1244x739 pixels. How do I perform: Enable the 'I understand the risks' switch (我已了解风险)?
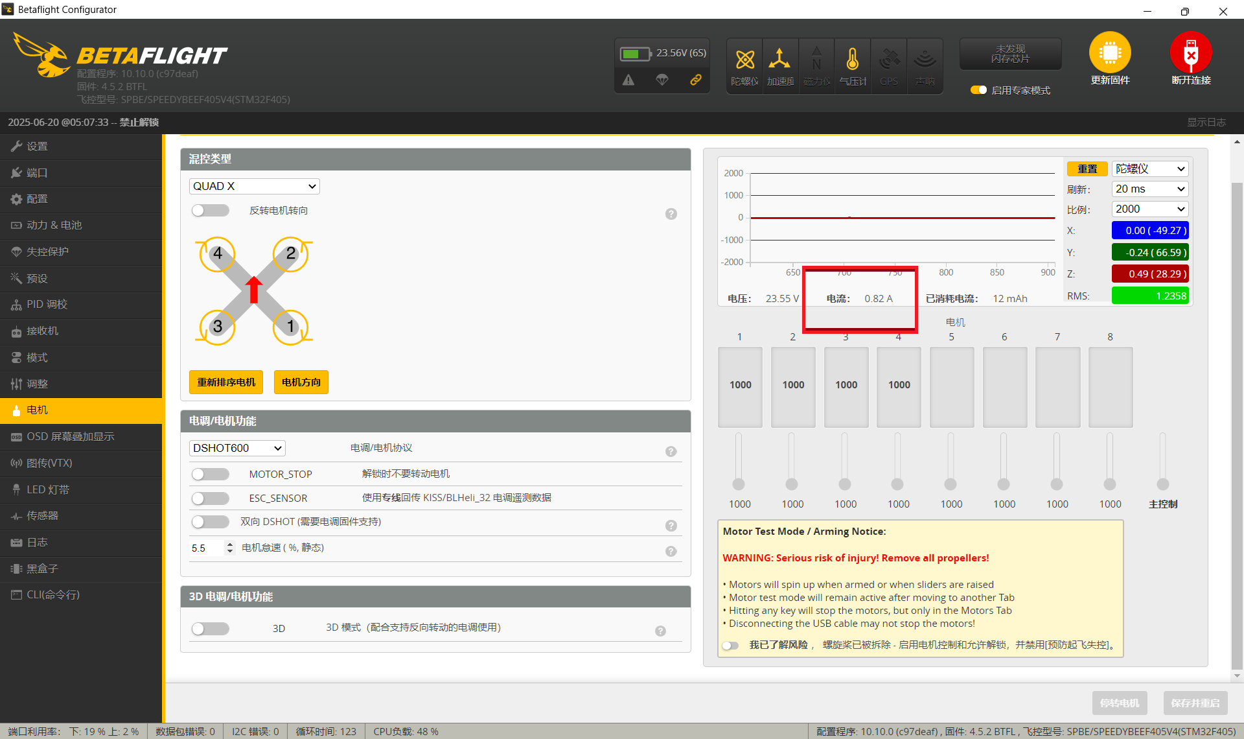[731, 645]
